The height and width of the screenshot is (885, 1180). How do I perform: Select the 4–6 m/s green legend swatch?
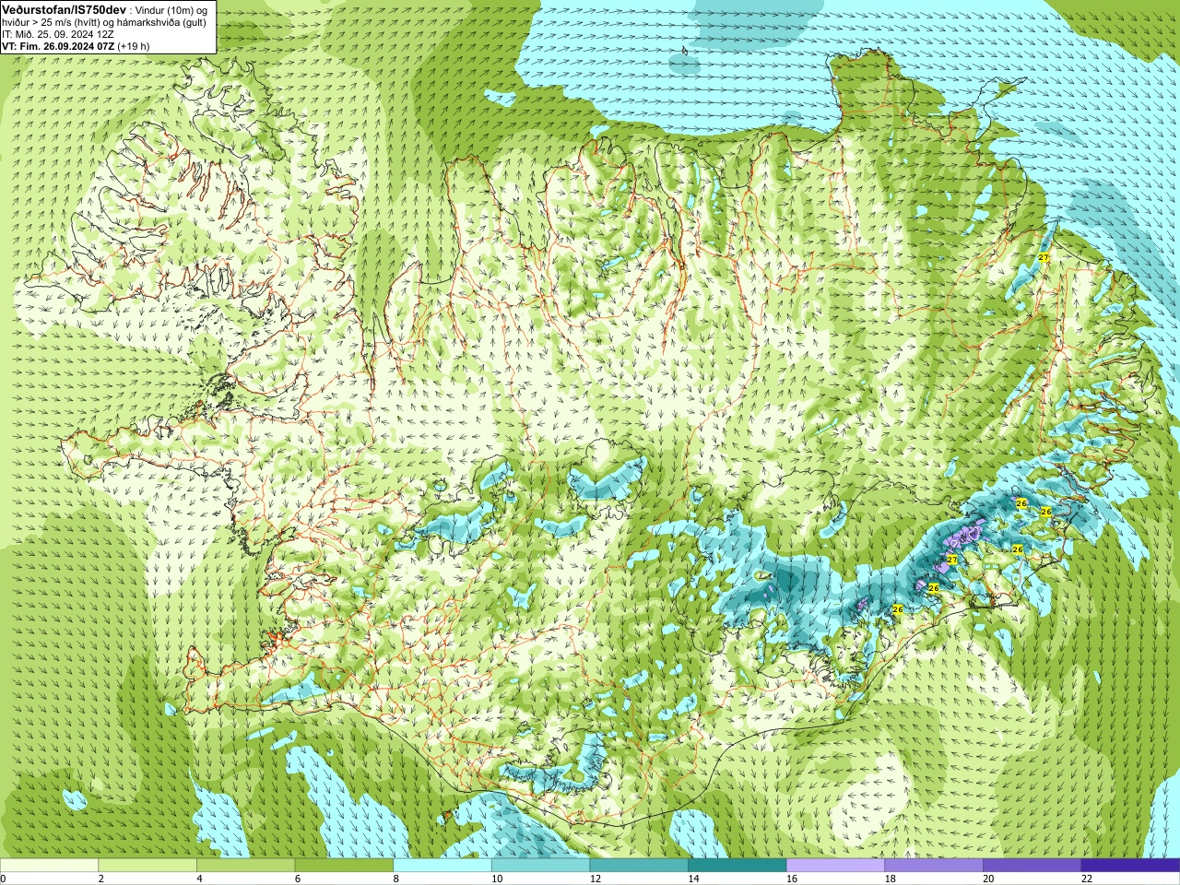click(x=246, y=866)
